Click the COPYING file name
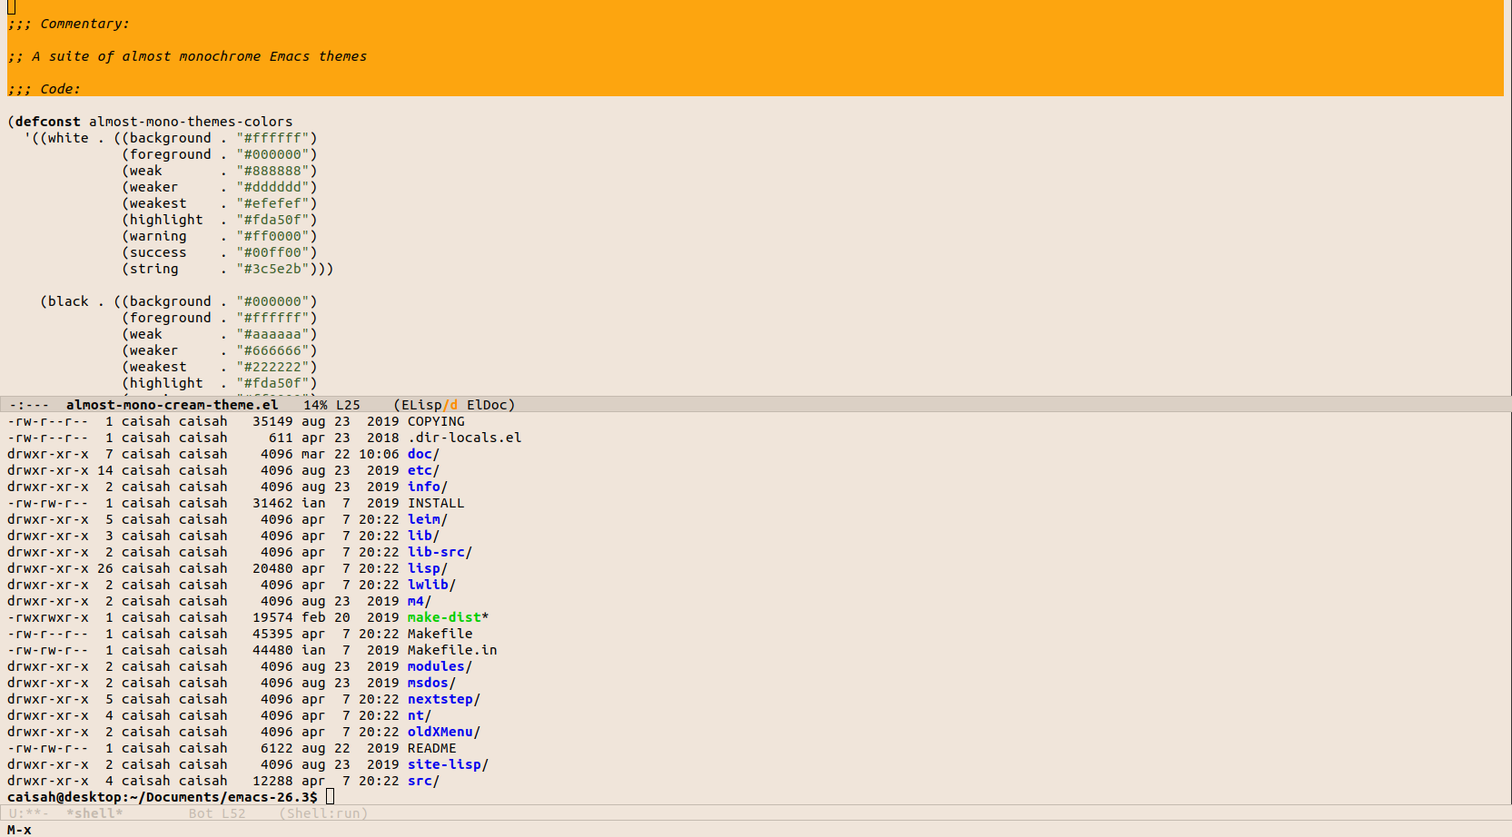 point(436,421)
